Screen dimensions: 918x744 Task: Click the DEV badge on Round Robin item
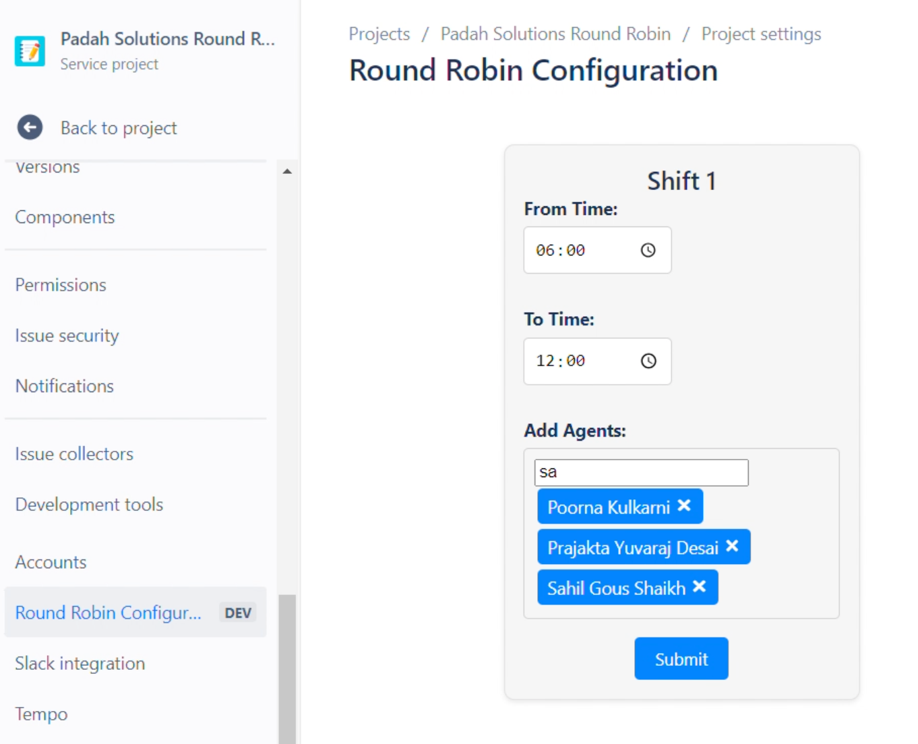238,613
